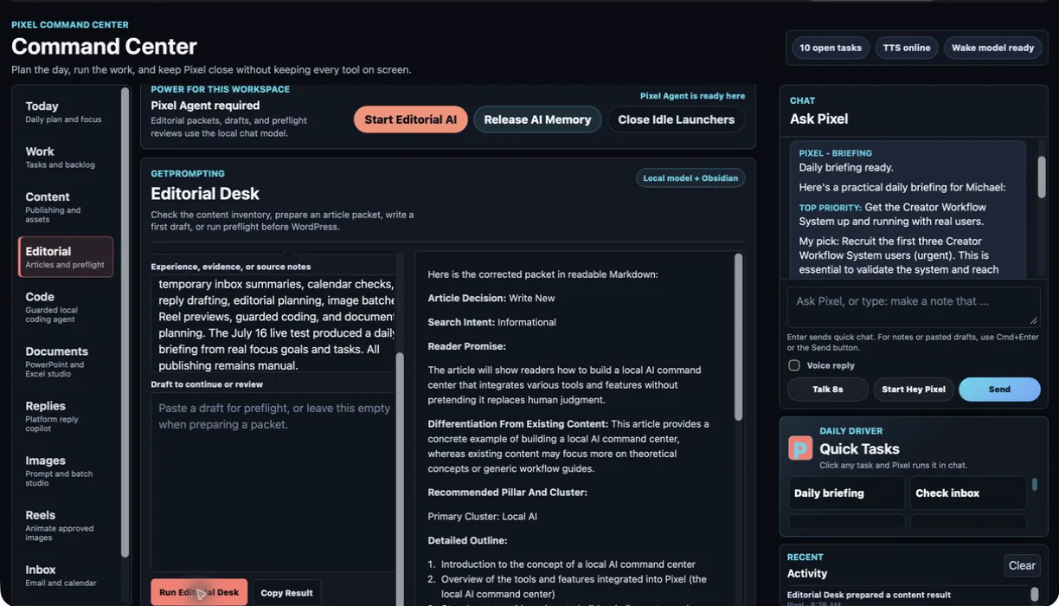
Task: Run the Daily briefing quick task
Action: pos(847,493)
